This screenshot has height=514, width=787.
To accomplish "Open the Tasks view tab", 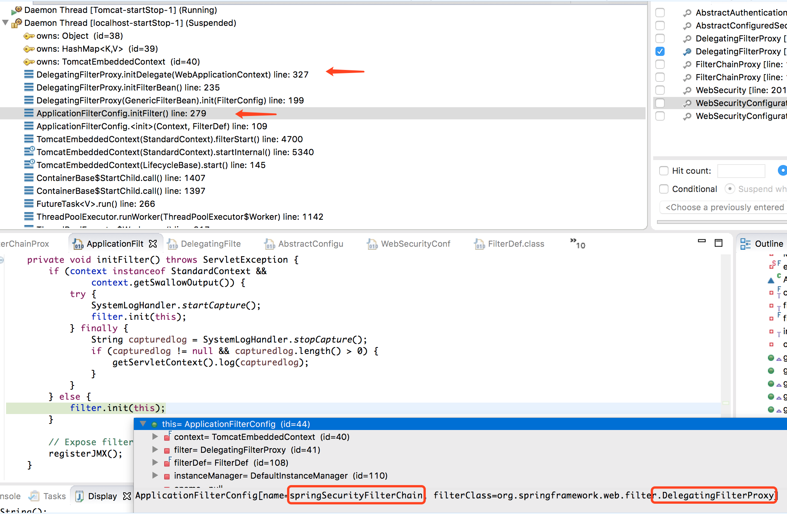I will point(54,496).
